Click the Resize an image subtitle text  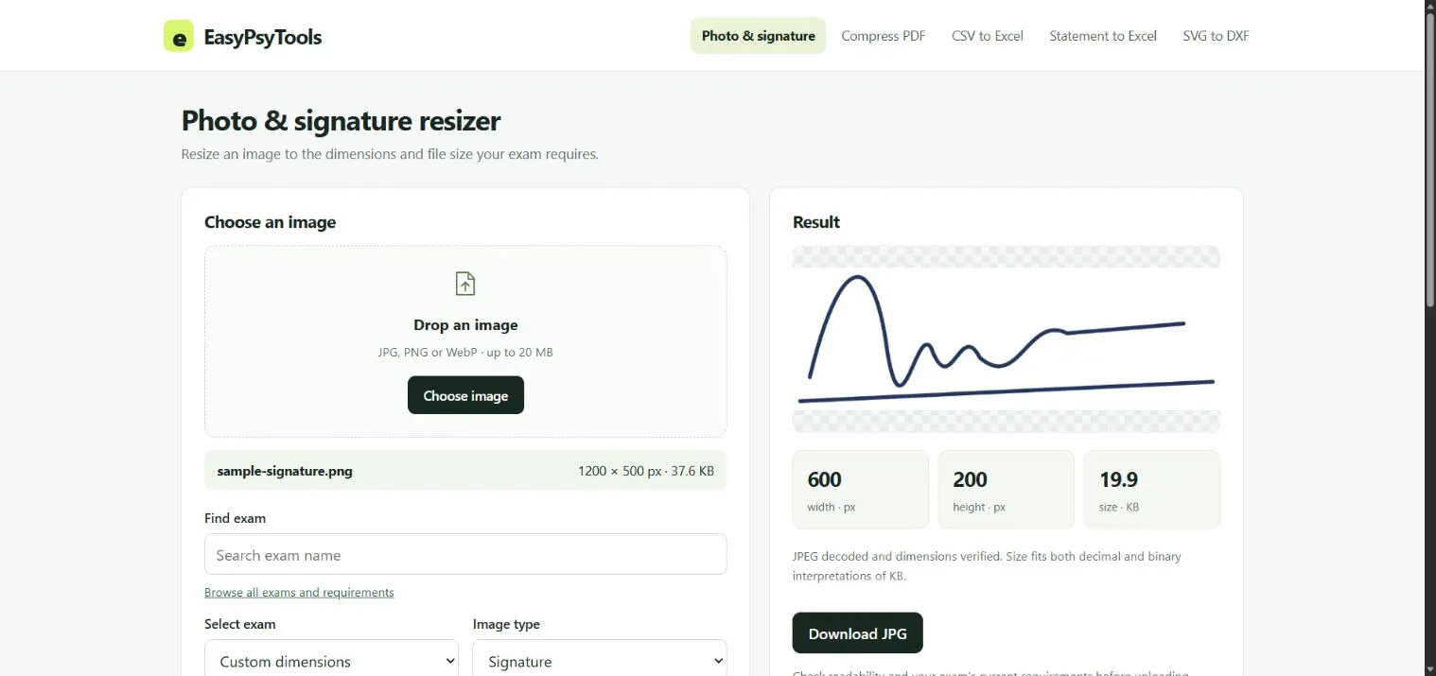pyautogui.click(x=390, y=153)
